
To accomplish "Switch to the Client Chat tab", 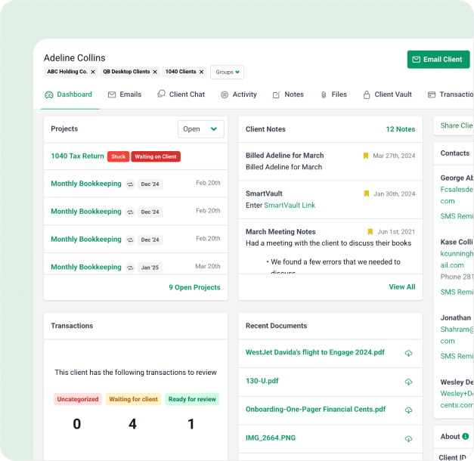I will [x=181, y=95].
